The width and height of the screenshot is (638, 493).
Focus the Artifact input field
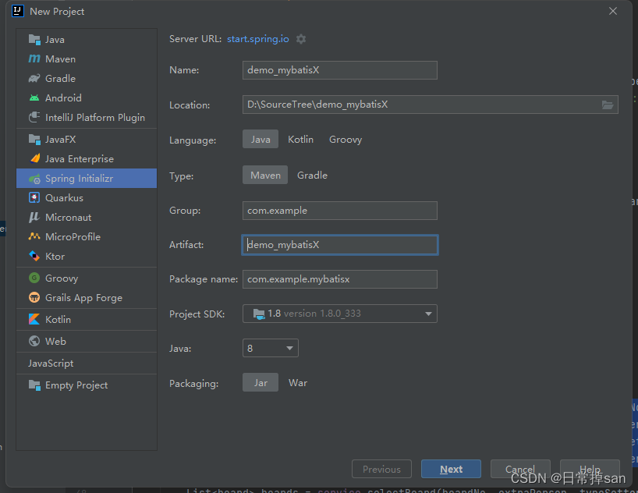[x=340, y=245]
